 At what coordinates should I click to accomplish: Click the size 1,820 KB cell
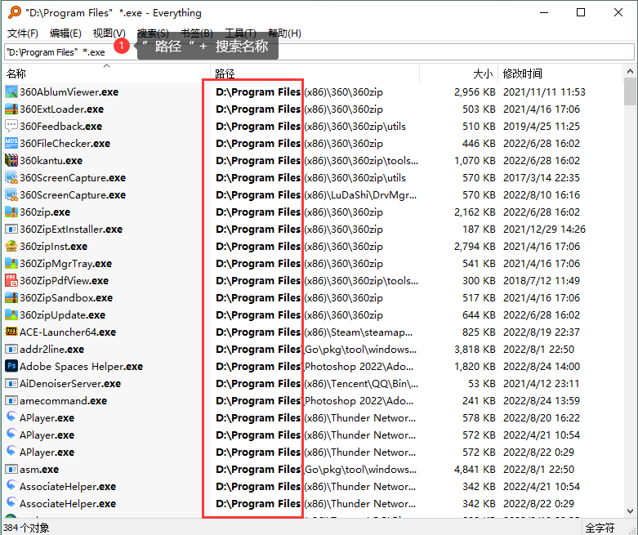(475, 366)
